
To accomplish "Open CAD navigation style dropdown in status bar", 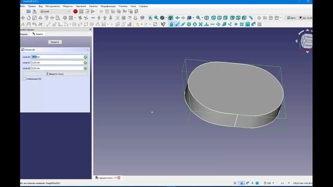I will pos(269,183).
